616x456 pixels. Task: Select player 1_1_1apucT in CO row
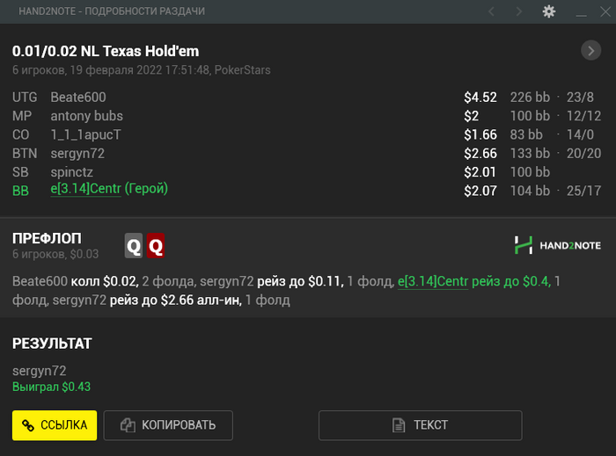[x=85, y=135]
